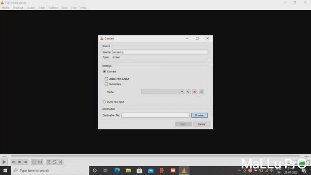Open the Tools menu
Screen dimensions: 311x175
pos(65,8)
